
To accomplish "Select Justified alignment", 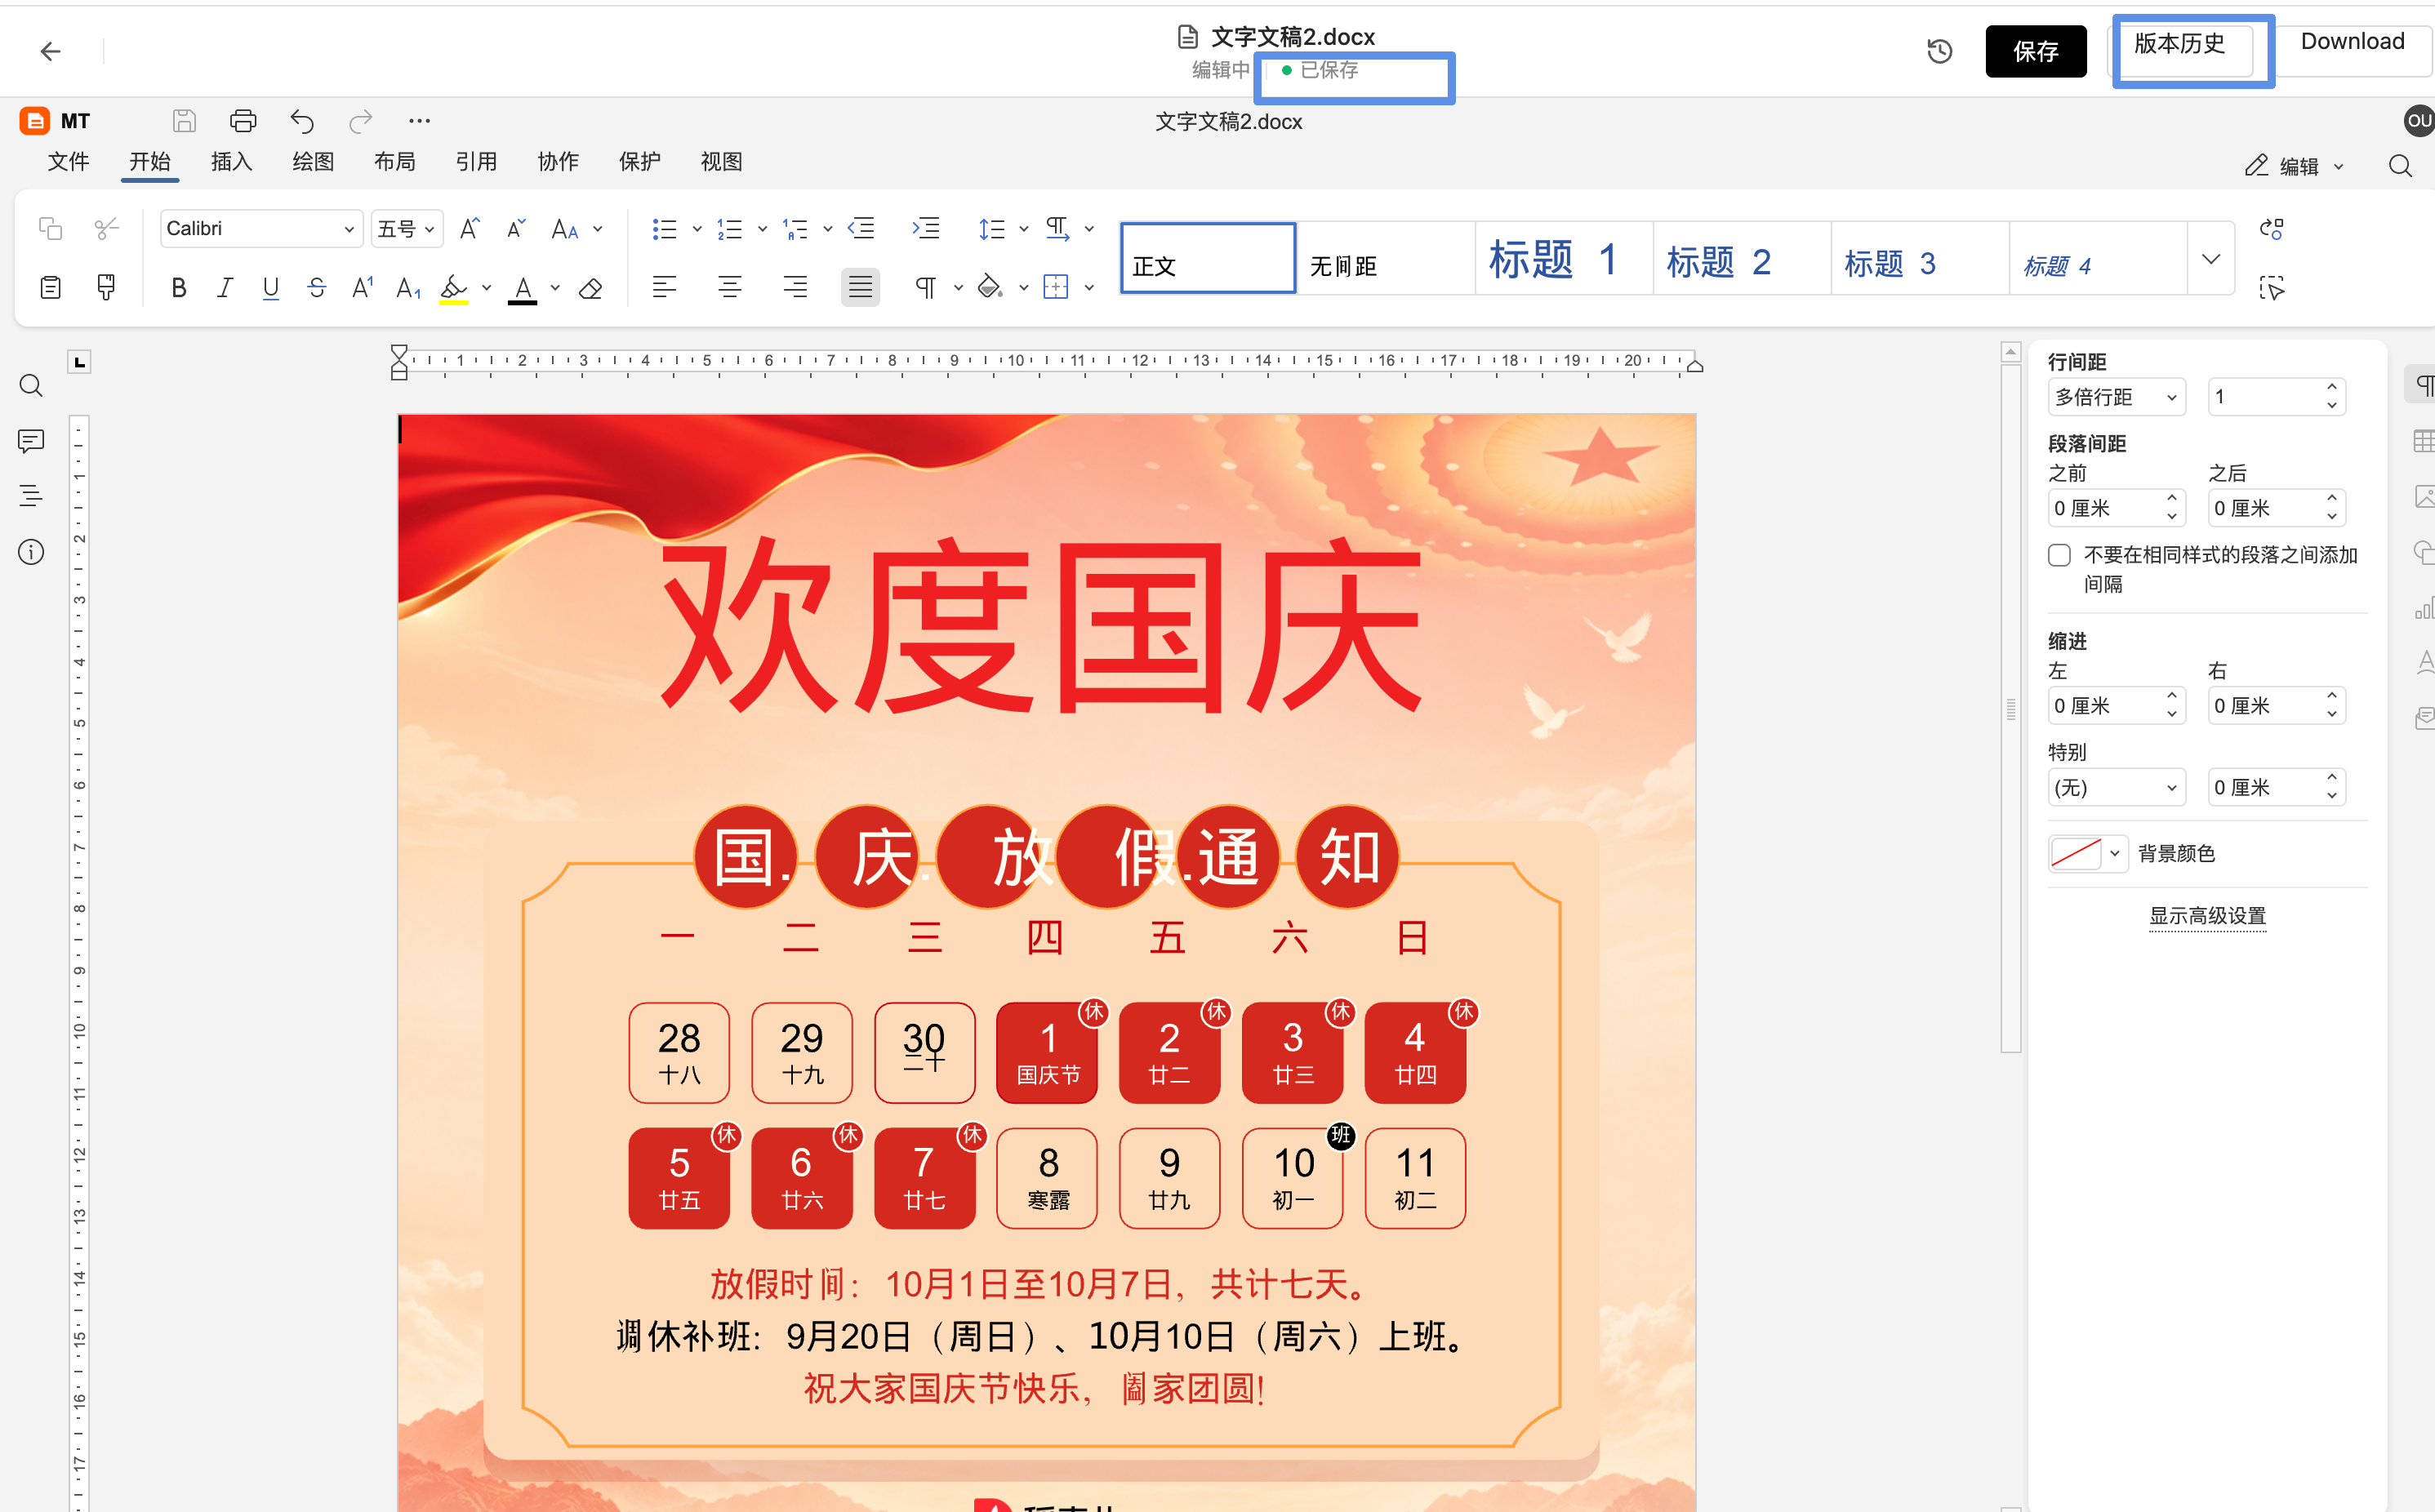I will pos(860,288).
